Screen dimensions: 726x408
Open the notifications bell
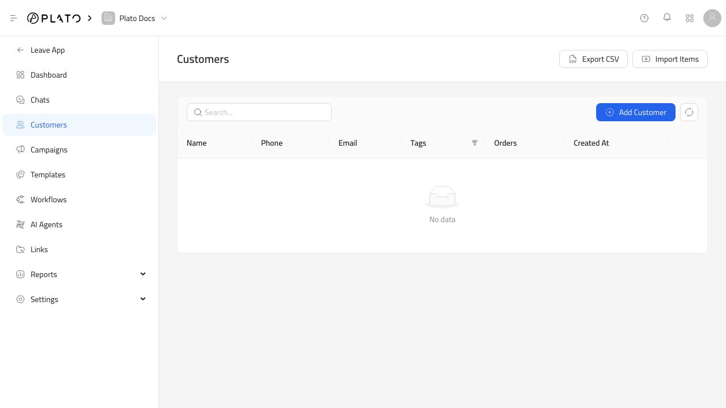667,18
